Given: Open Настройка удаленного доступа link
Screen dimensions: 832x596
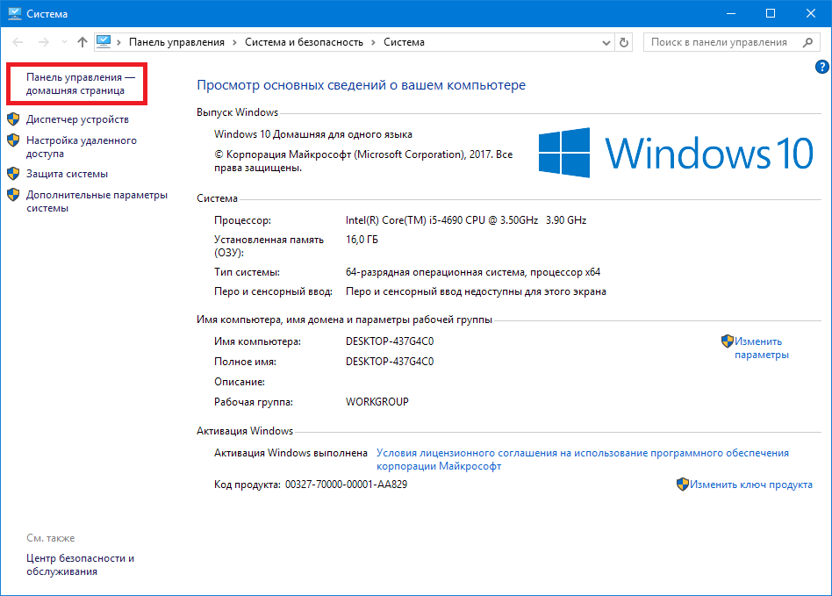Looking at the screenshot, I should [x=82, y=147].
